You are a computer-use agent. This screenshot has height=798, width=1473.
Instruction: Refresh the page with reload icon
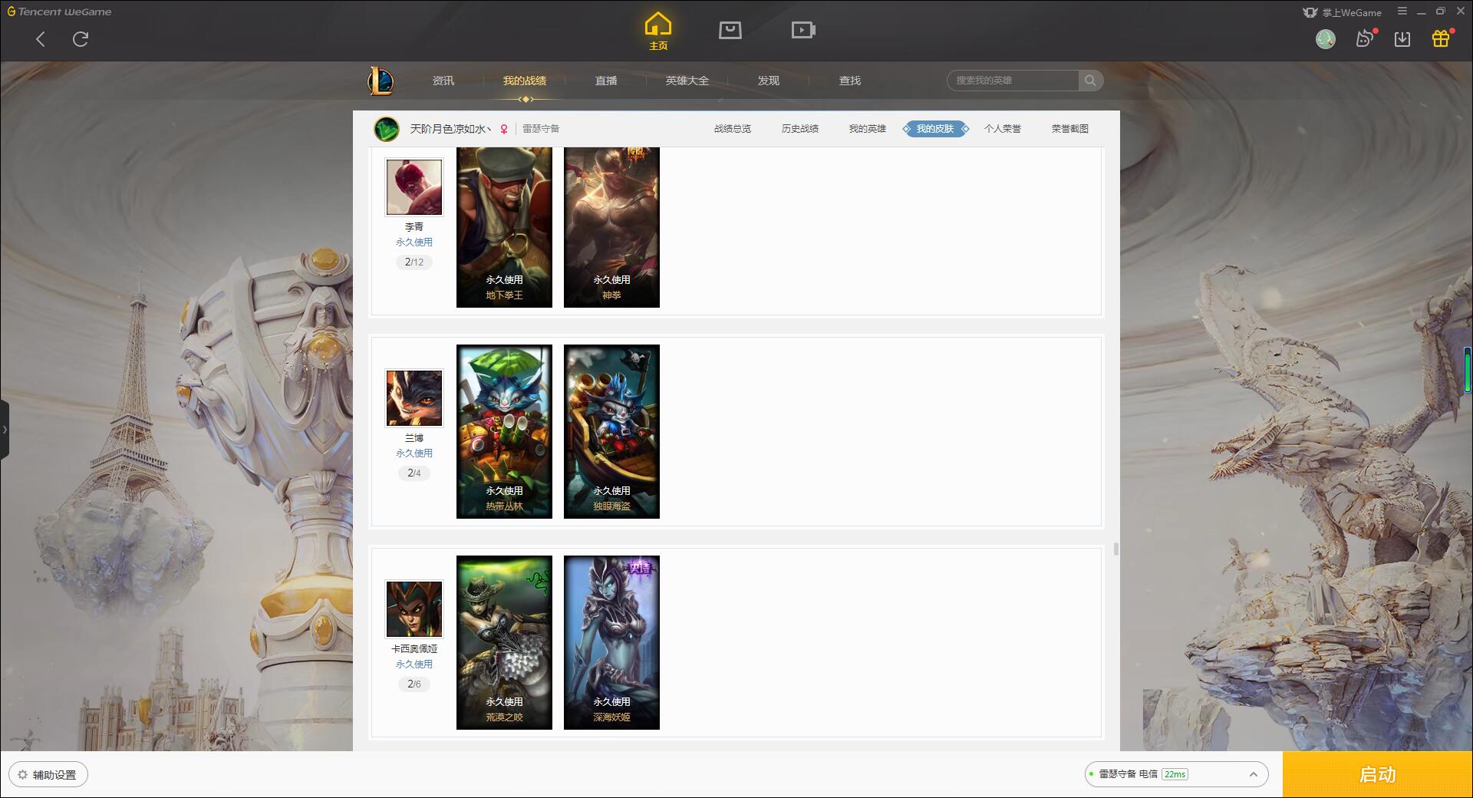tap(81, 39)
